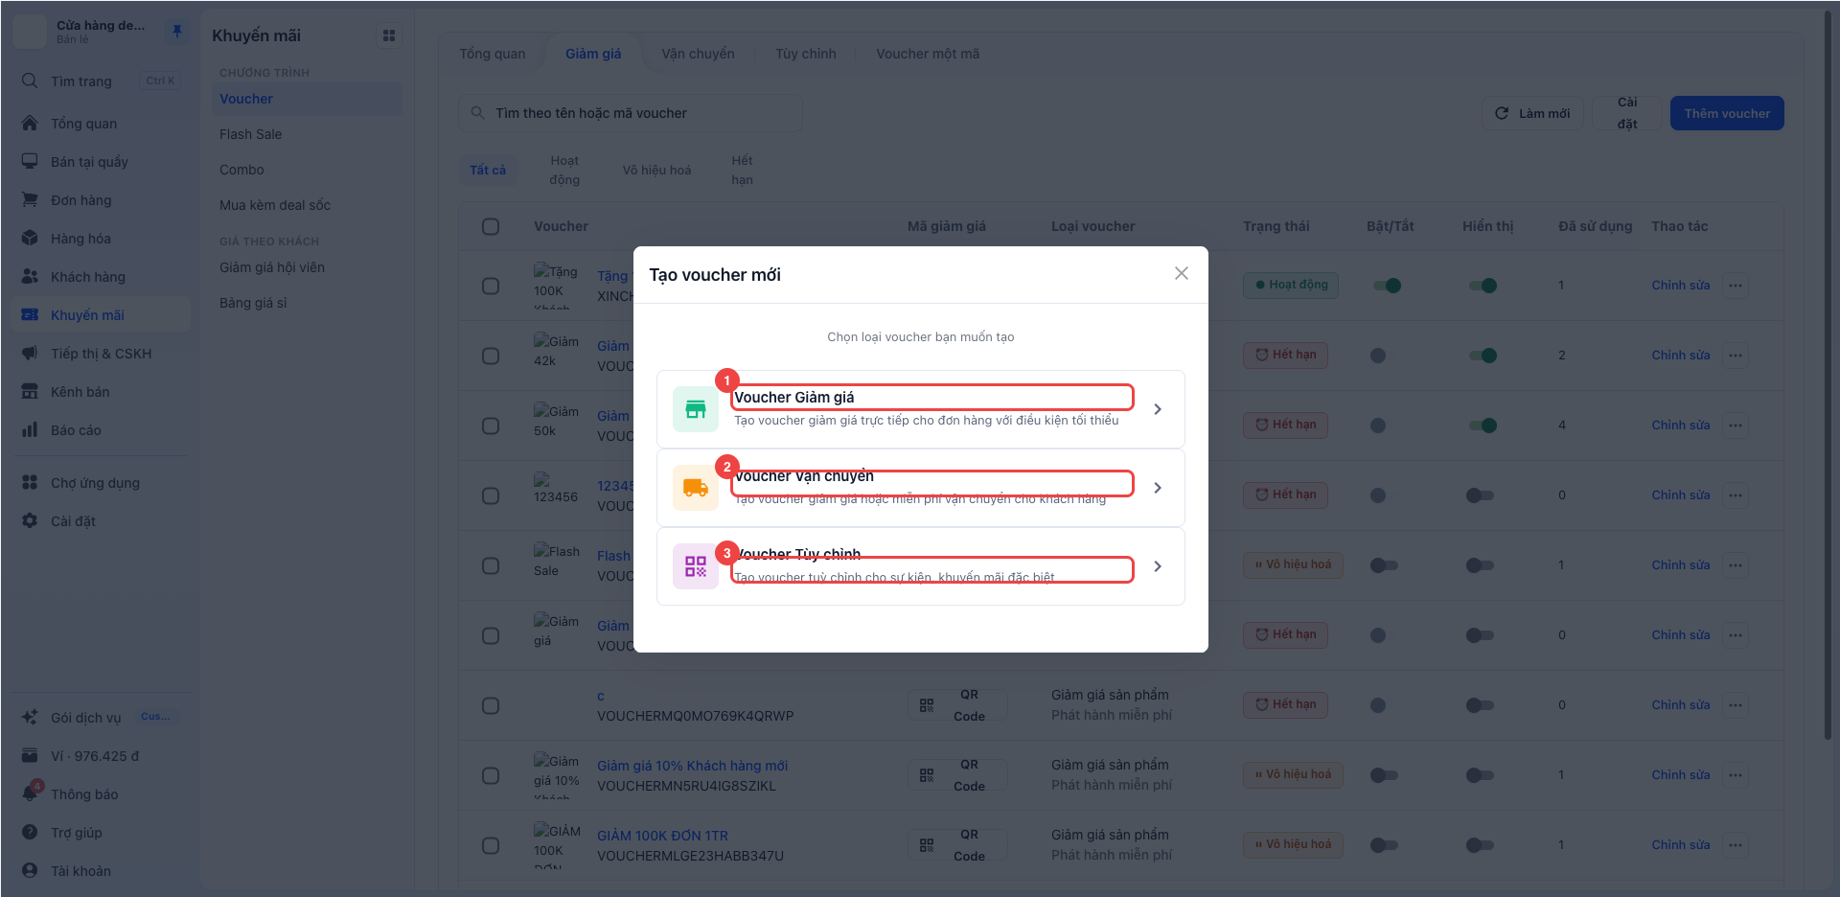Switch to the Vận chuyển tab
Screen dimensions: 1840x897
click(698, 54)
